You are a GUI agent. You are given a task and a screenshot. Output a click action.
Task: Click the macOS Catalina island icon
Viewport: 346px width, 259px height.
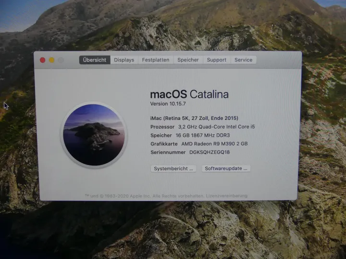point(94,135)
